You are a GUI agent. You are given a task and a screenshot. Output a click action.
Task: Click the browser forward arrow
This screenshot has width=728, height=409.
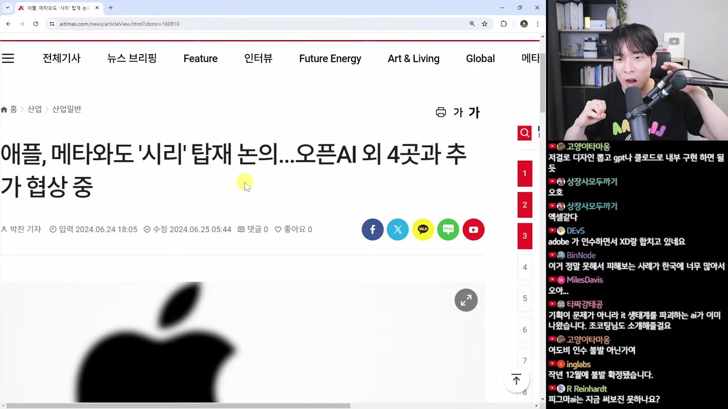click(x=22, y=24)
